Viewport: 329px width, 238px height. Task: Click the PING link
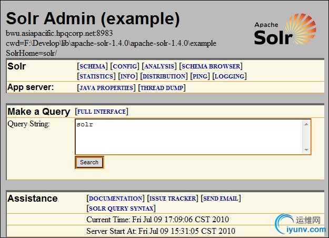coord(200,76)
